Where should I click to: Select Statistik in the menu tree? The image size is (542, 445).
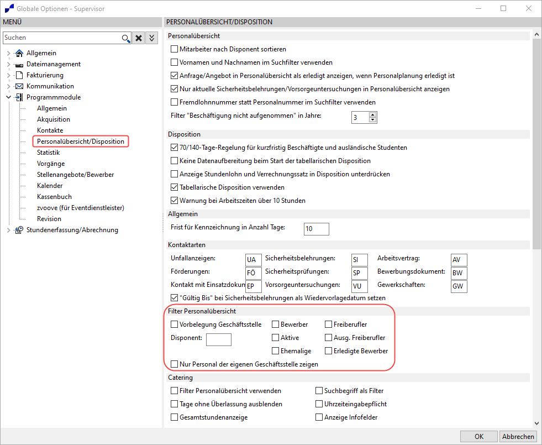point(49,153)
